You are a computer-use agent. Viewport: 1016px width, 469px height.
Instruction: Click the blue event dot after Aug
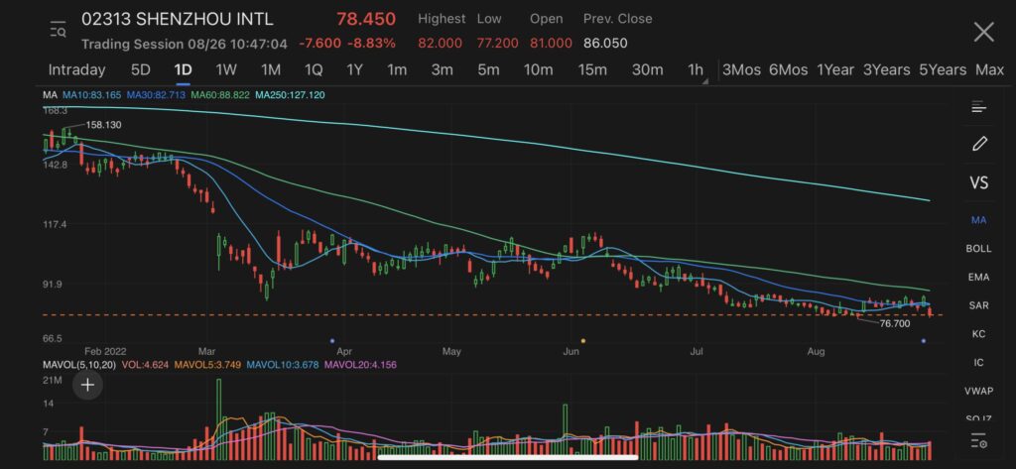pyautogui.click(x=924, y=340)
